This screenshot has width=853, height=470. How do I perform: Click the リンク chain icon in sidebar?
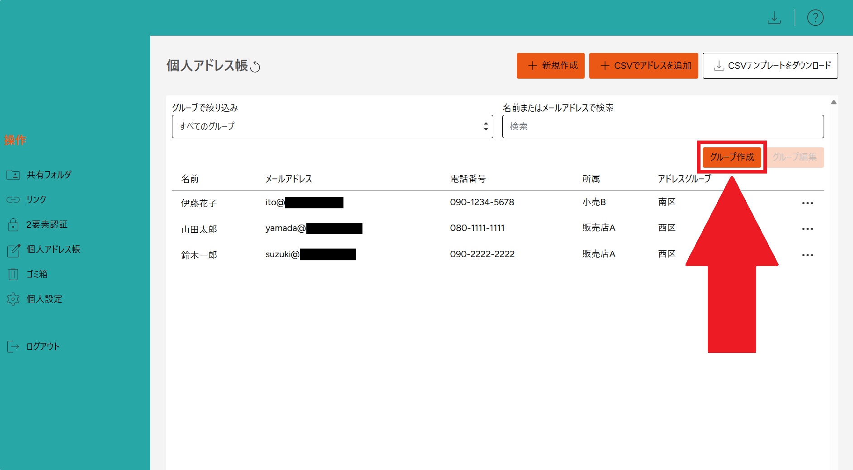click(13, 199)
